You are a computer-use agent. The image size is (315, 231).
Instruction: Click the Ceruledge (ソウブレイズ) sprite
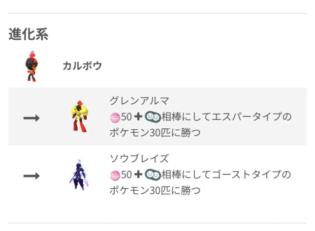(x=79, y=174)
